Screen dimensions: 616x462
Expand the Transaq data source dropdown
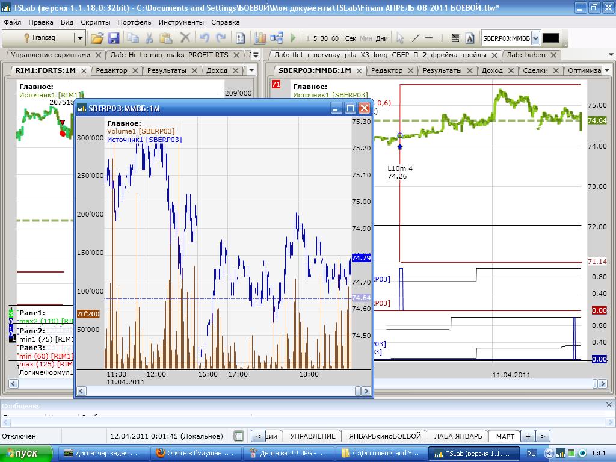[x=79, y=38]
